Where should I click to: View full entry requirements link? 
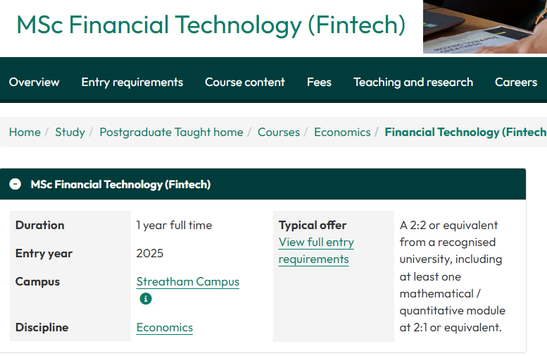click(x=316, y=250)
